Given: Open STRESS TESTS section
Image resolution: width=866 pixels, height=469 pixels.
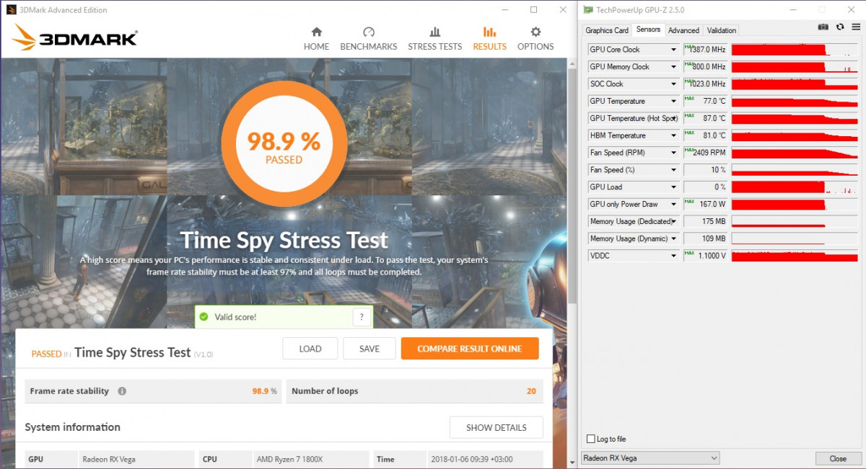Looking at the screenshot, I should [x=434, y=39].
